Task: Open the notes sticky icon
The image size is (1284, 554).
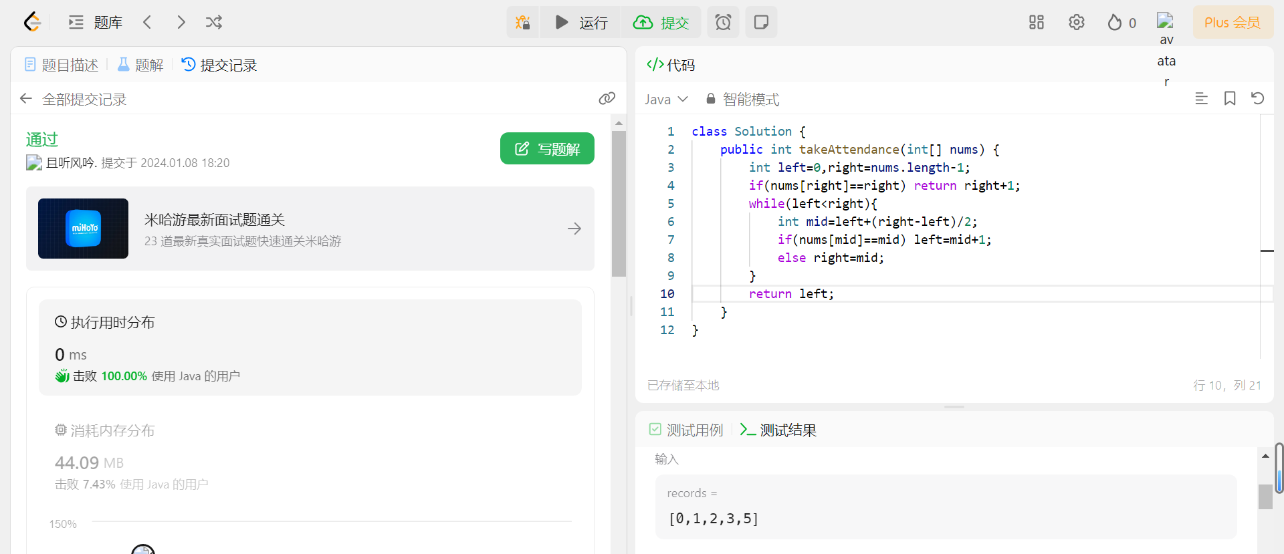Action: 761,22
